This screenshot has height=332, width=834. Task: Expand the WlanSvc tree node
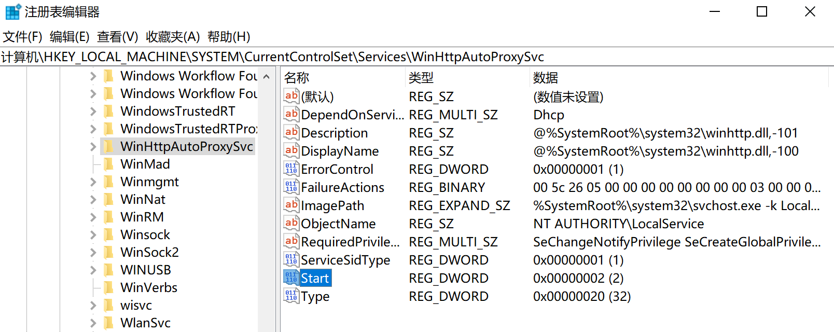(93, 323)
